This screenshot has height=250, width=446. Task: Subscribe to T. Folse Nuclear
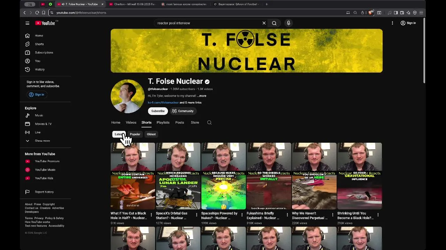pyautogui.click(x=158, y=111)
